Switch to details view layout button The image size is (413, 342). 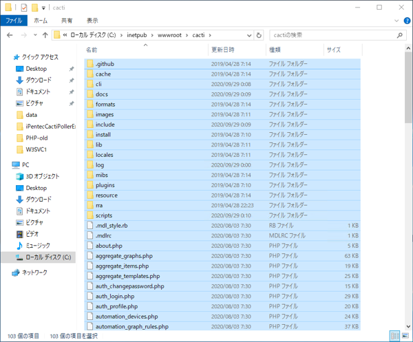pyautogui.click(x=394, y=336)
